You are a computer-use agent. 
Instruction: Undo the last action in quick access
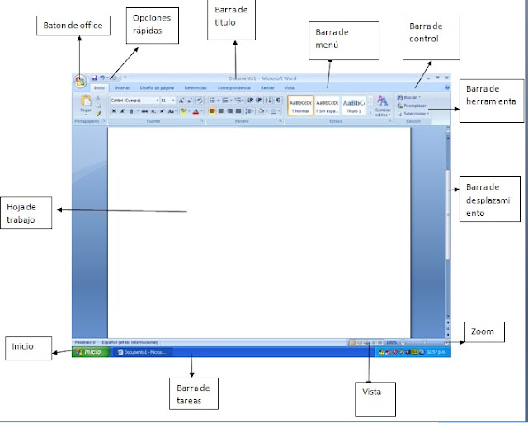tap(102, 78)
